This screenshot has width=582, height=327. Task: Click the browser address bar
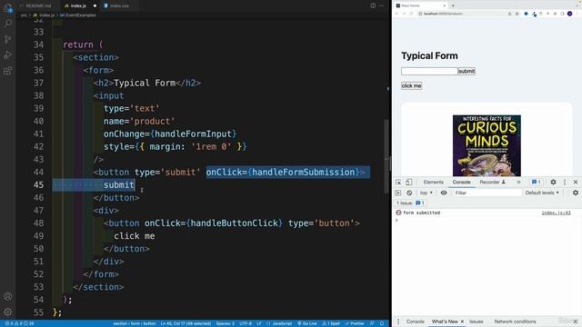pyautogui.click(x=460, y=14)
